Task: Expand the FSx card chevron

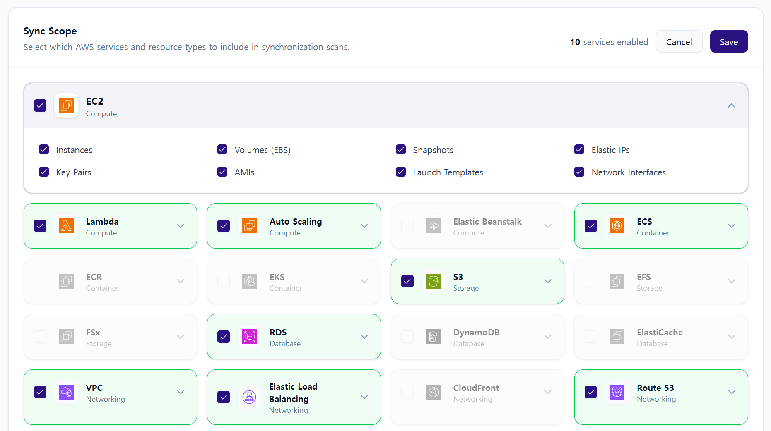Action: pos(181,337)
